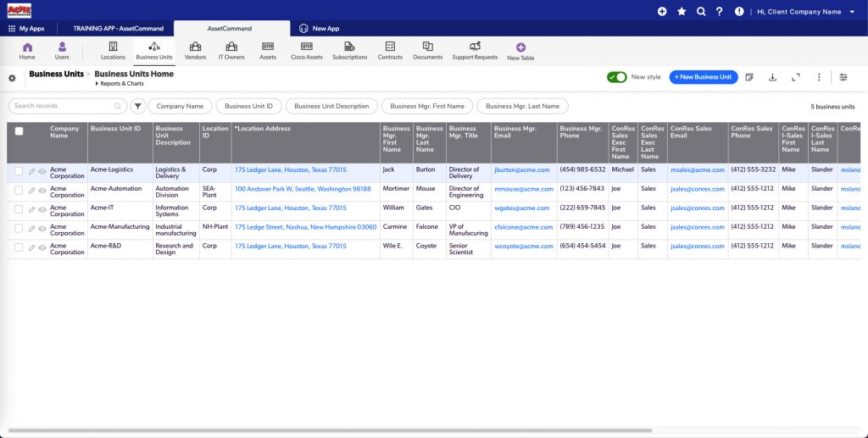Open the Business Unit ID quick filter
The height and width of the screenshot is (438, 868).
point(248,106)
